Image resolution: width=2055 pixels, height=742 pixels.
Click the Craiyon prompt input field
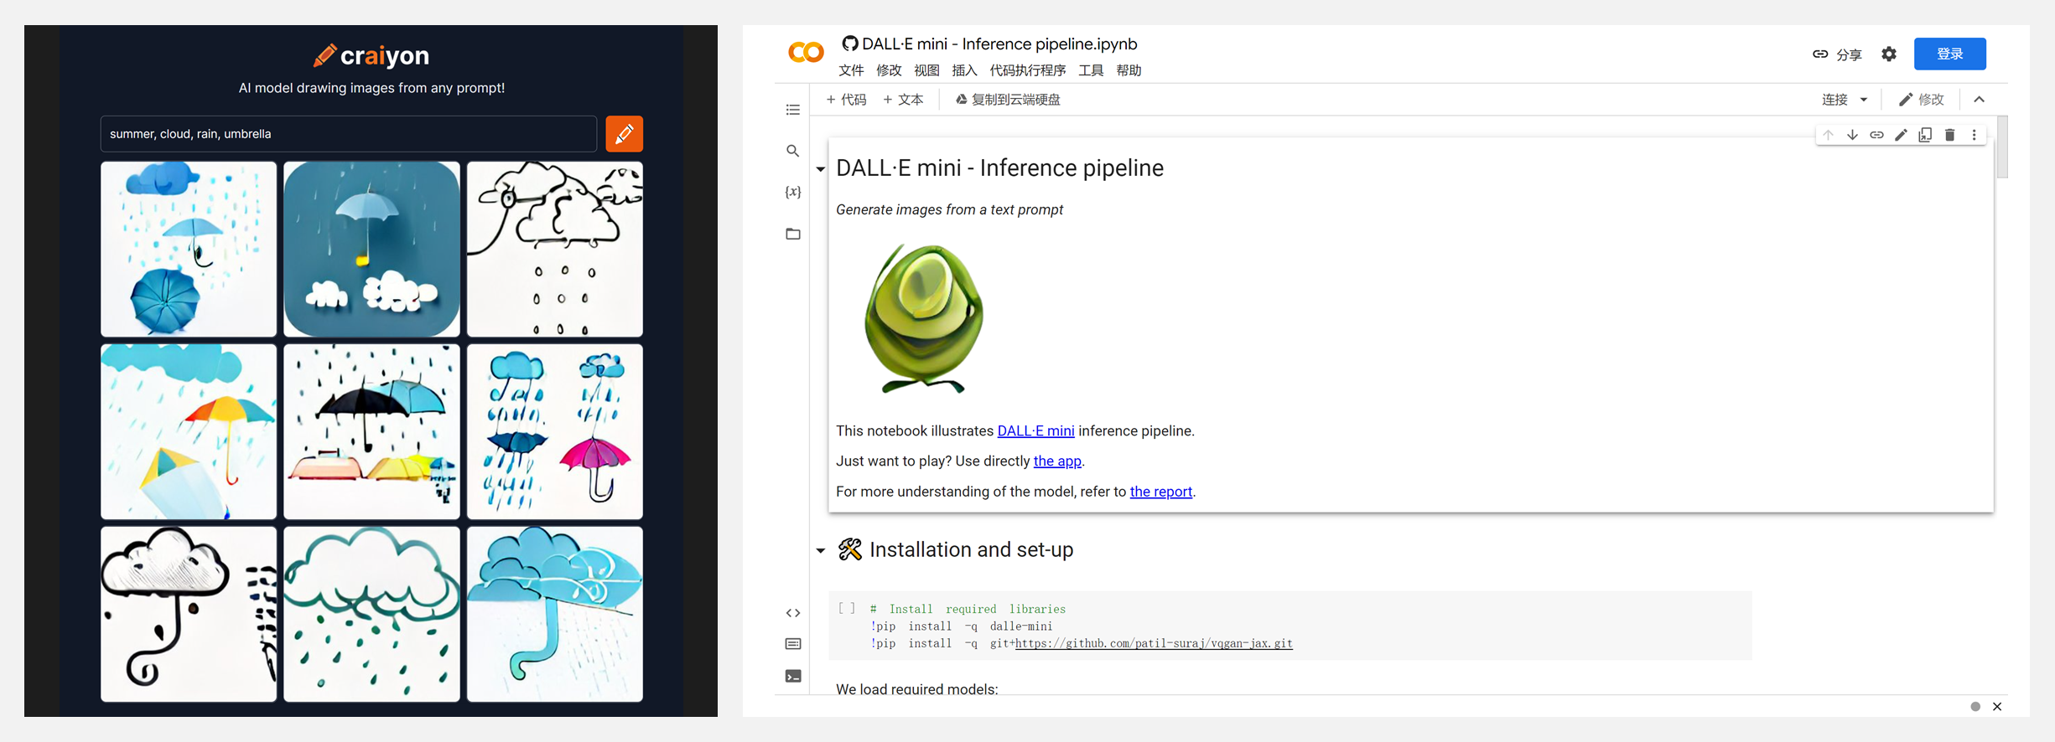tap(348, 134)
